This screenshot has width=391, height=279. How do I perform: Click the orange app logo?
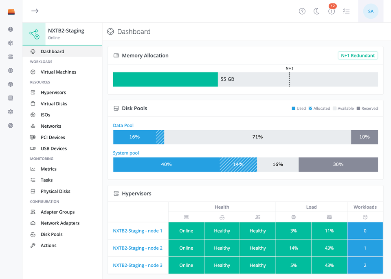tap(11, 12)
